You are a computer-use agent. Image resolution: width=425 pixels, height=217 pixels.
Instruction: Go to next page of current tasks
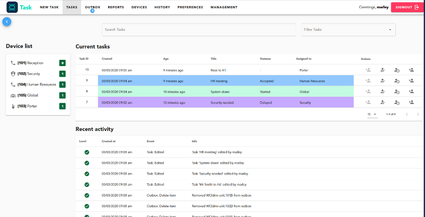[418, 114]
